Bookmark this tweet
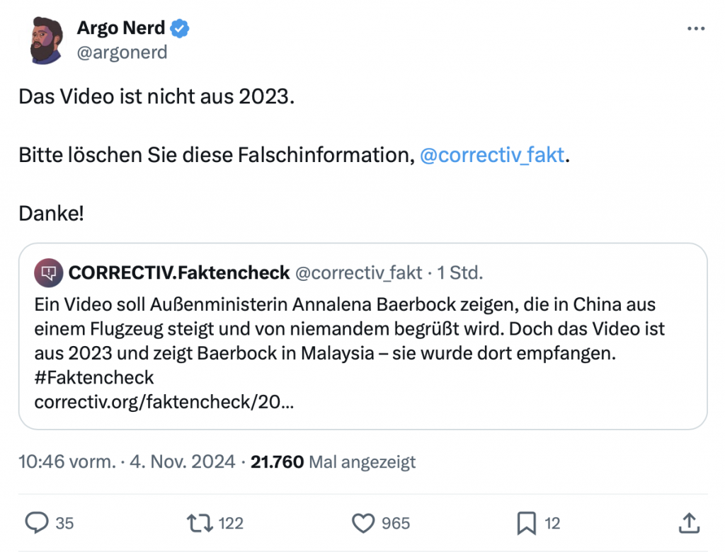The width and height of the screenshot is (725, 552). tap(526, 523)
